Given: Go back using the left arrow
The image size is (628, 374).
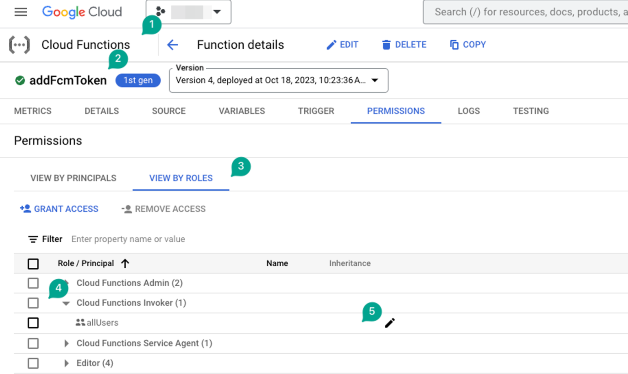Looking at the screenshot, I should [172, 45].
